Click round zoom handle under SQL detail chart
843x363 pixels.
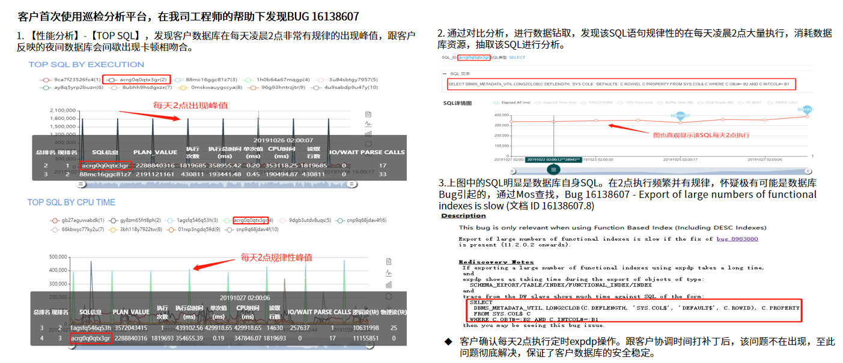point(553,170)
